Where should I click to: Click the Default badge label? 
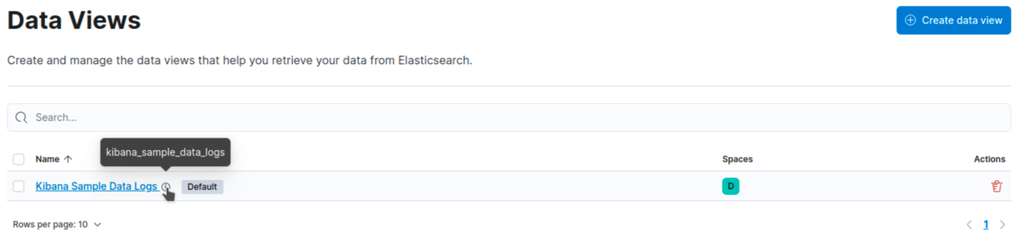[202, 187]
